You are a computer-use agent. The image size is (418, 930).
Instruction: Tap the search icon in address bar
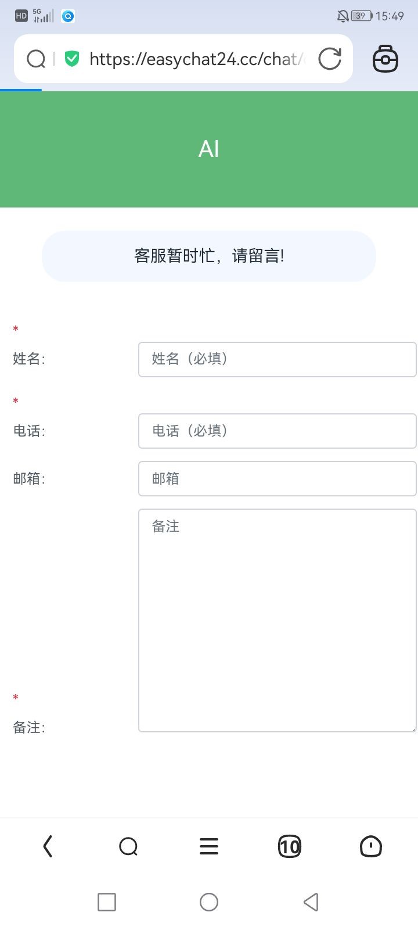coord(36,59)
